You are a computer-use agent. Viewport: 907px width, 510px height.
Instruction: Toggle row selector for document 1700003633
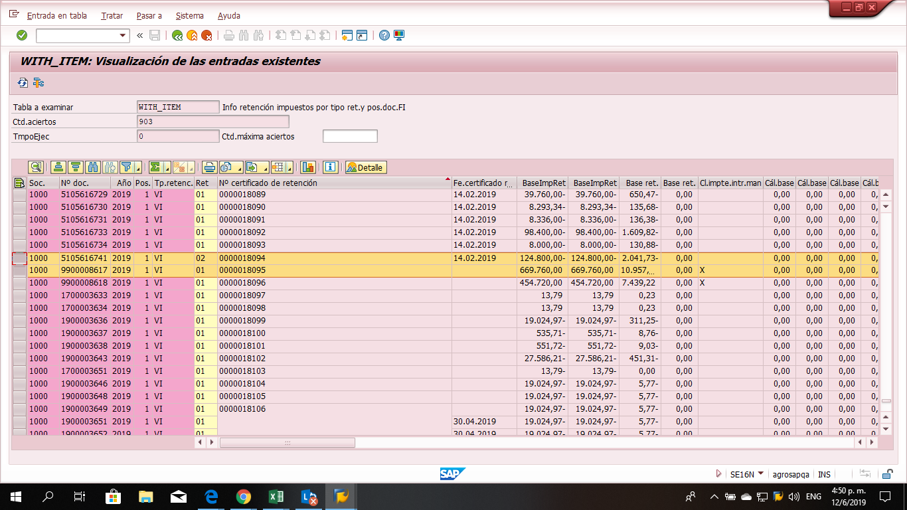[19, 296]
